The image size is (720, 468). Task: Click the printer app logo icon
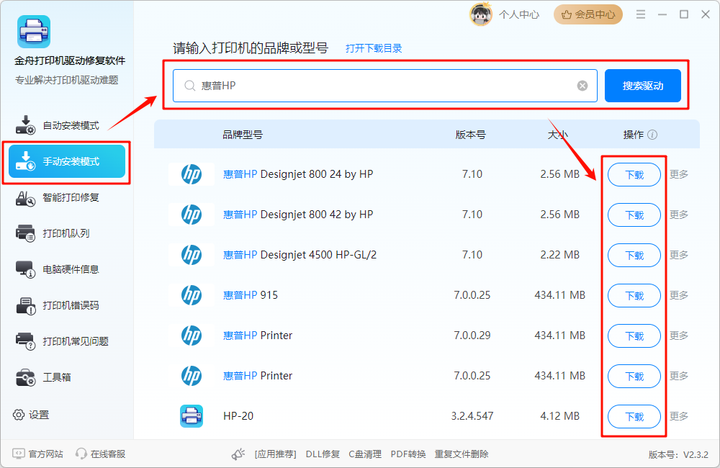tap(34, 32)
